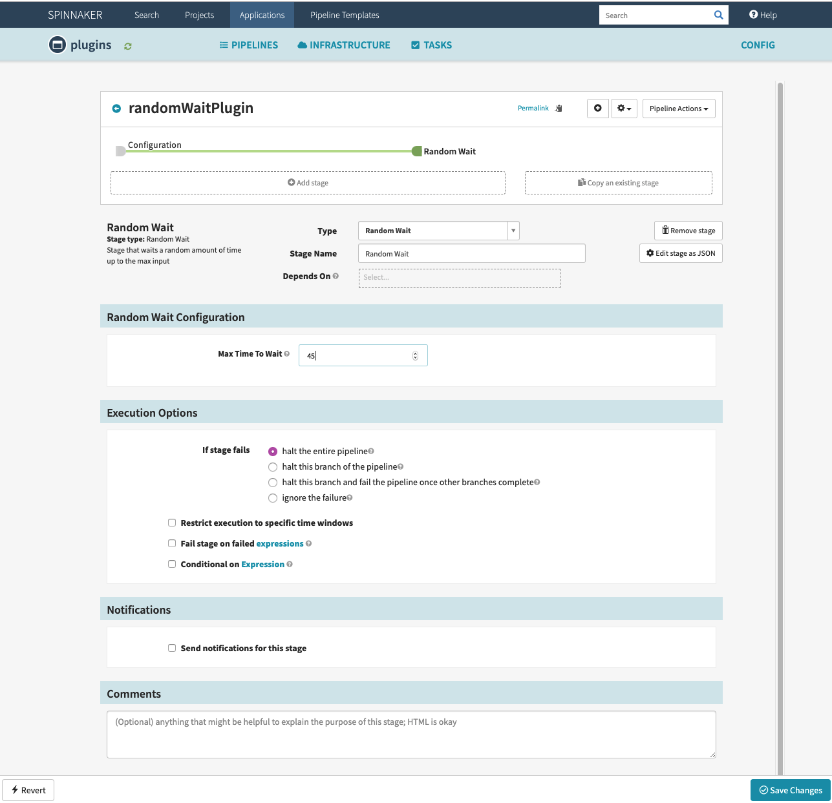The image size is (832, 803).
Task: Open the Expression link
Action: pos(263,564)
